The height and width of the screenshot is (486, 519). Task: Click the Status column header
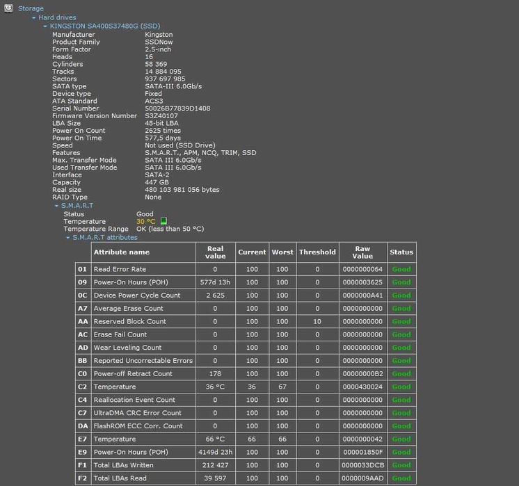[401, 252]
